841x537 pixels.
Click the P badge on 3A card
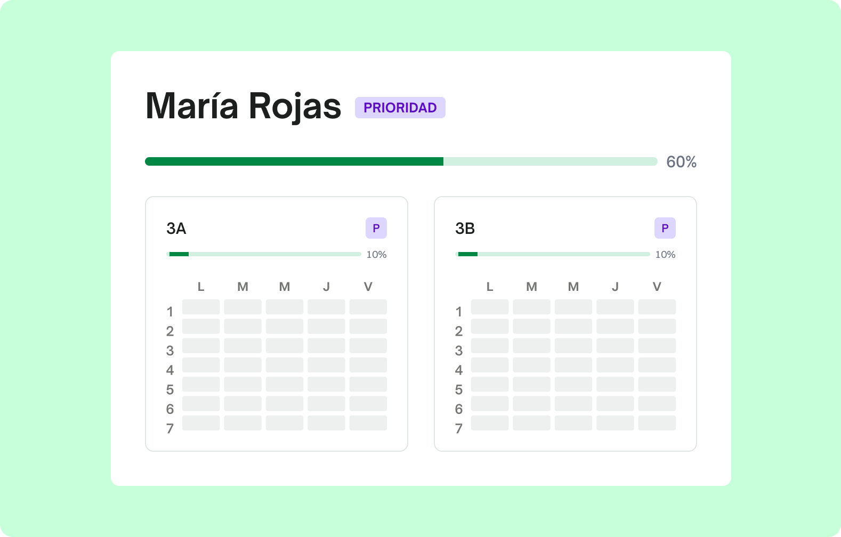(x=376, y=228)
